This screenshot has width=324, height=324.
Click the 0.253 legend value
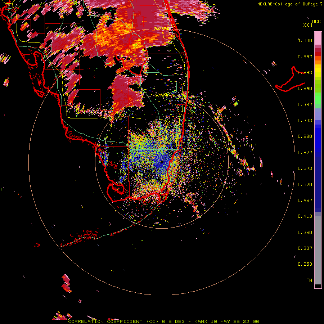(305, 264)
